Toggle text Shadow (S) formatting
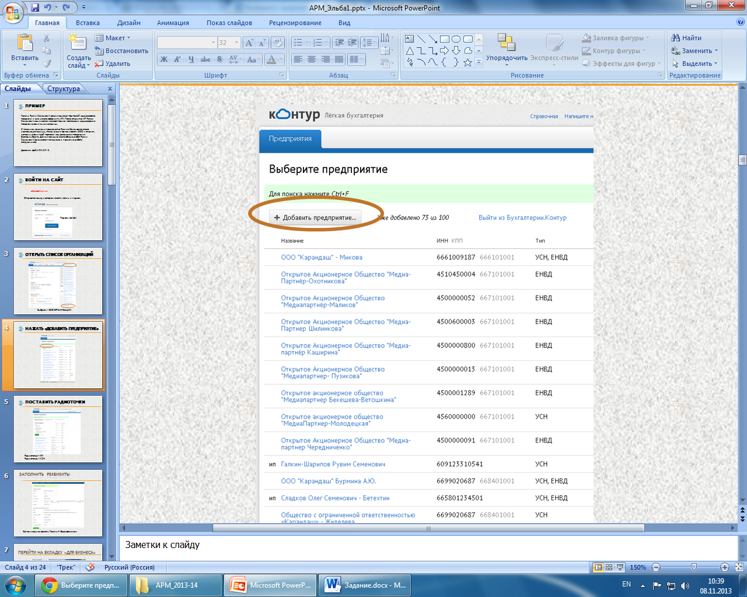 (x=219, y=59)
